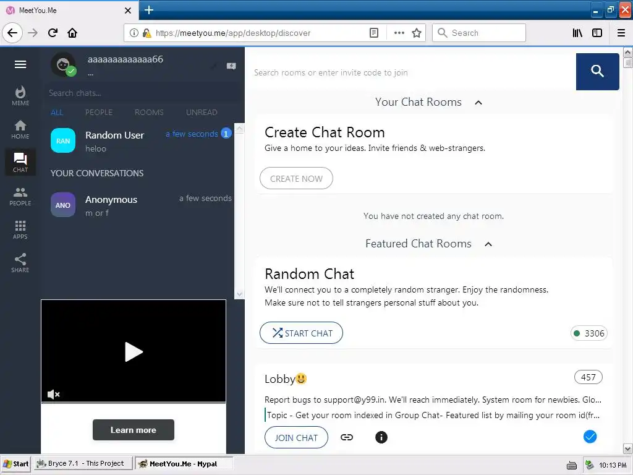Reload the page
The width and height of the screenshot is (633, 475).
click(53, 33)
